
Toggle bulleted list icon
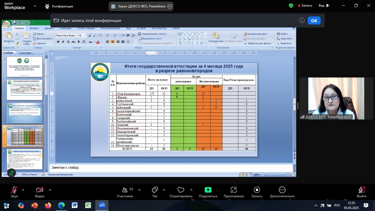(108, 35)
